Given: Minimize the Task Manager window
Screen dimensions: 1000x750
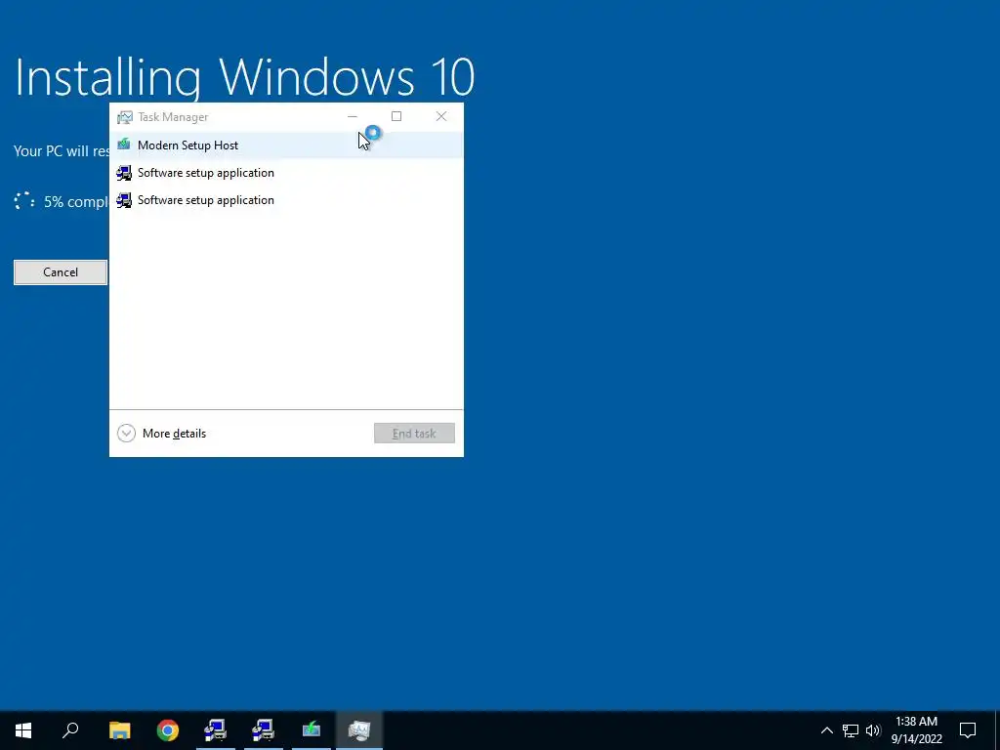Looking at the screenshot, I should pyautogui.click(x=352, y=117).
